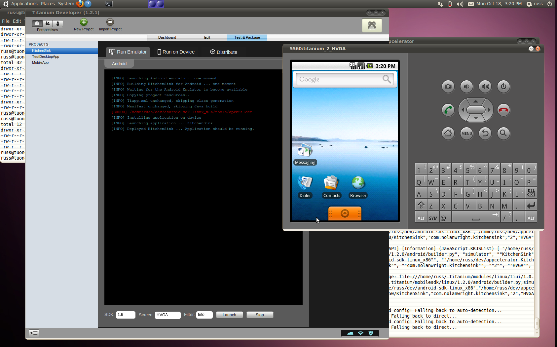Open the SDK version dropdown
This screenshot has width=557, height=347.
126,315
